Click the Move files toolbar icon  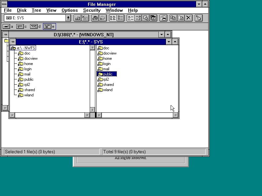click(x=181, y=18)
